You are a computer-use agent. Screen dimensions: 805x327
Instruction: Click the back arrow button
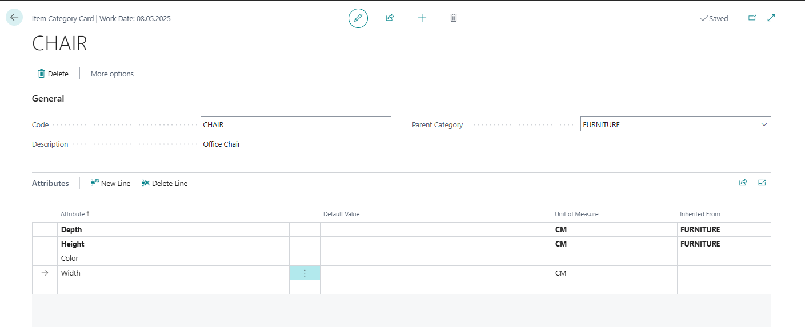coord(14,18)
